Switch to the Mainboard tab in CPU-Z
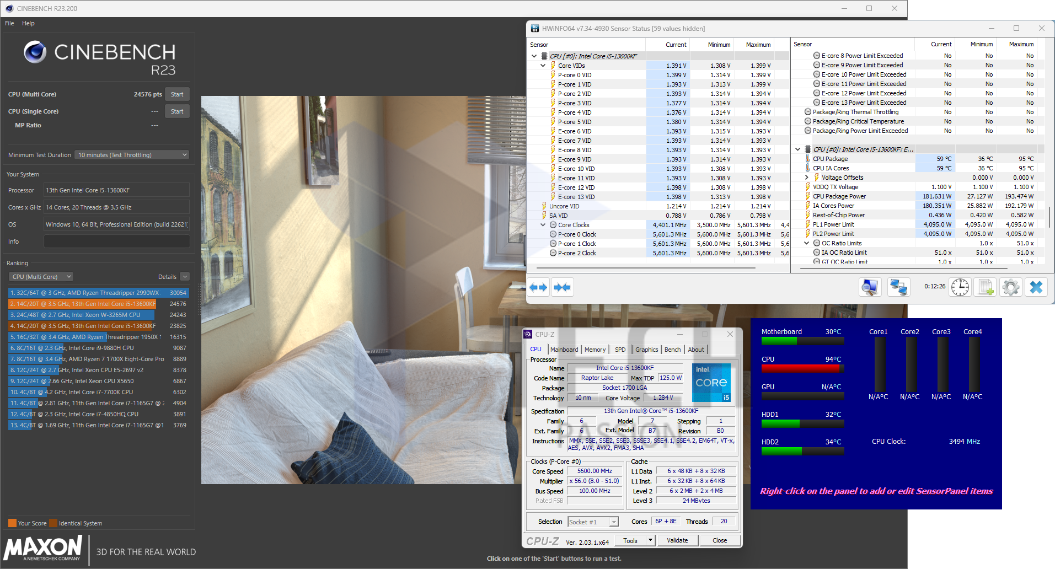Screen dimensions: 1055x569 pyautogui.click(x=564, y=350)
